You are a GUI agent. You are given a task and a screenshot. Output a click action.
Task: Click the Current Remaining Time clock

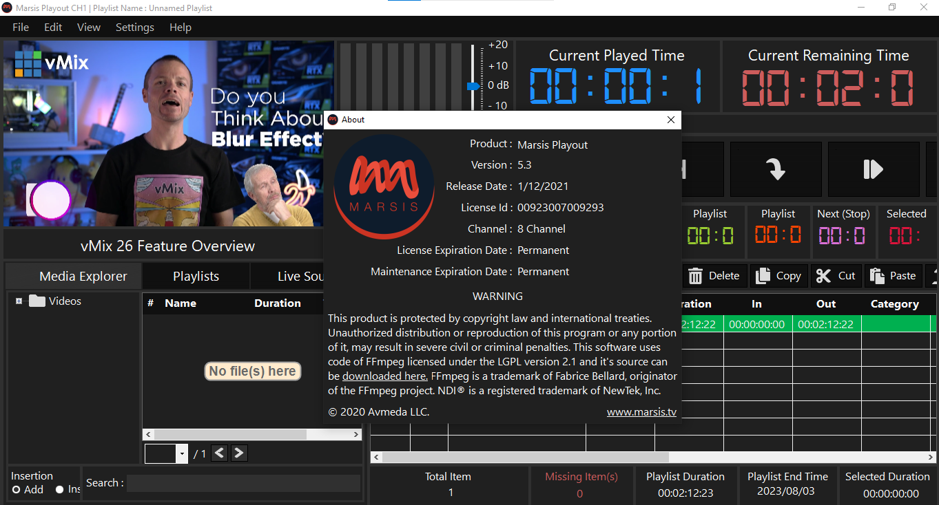tap(828, 87)
